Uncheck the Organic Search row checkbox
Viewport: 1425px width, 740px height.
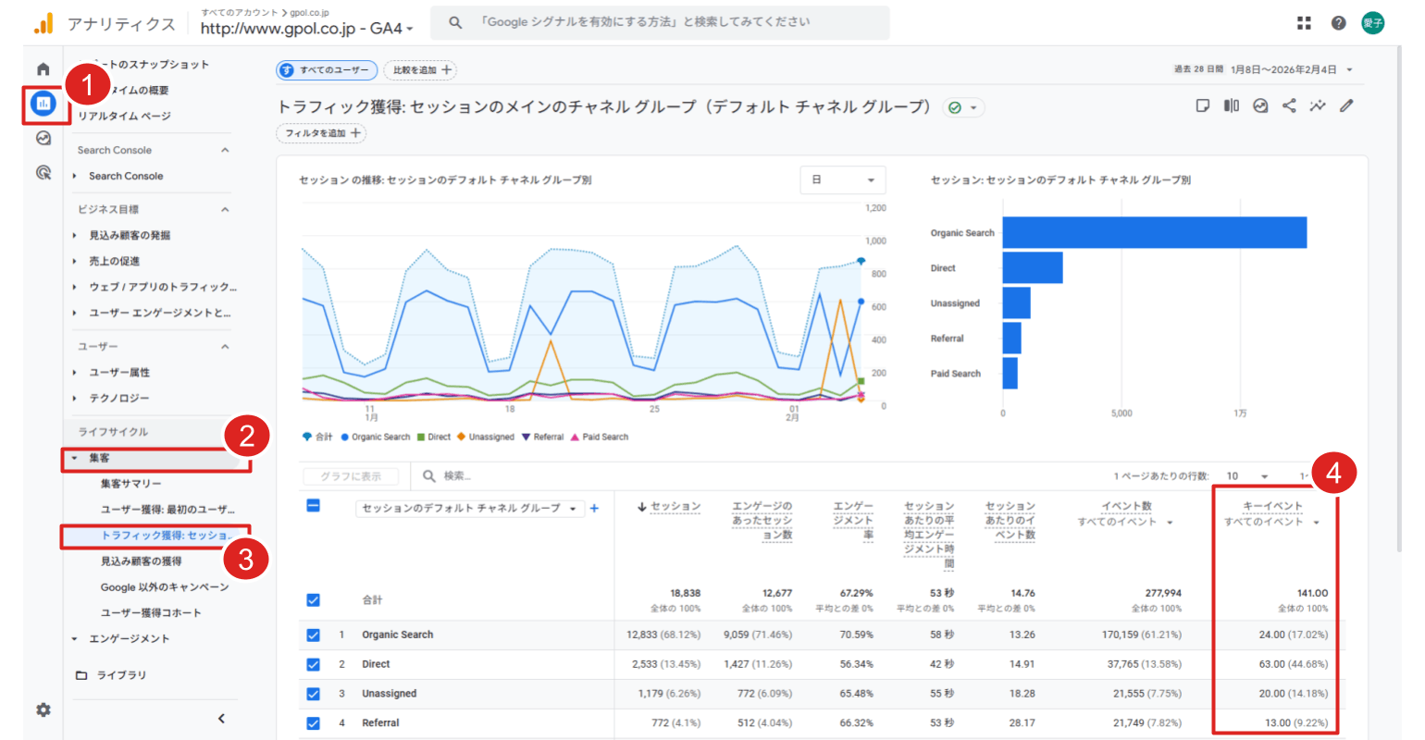[313, 635]
